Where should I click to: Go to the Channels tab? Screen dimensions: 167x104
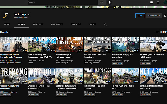[x=76, y=24]
